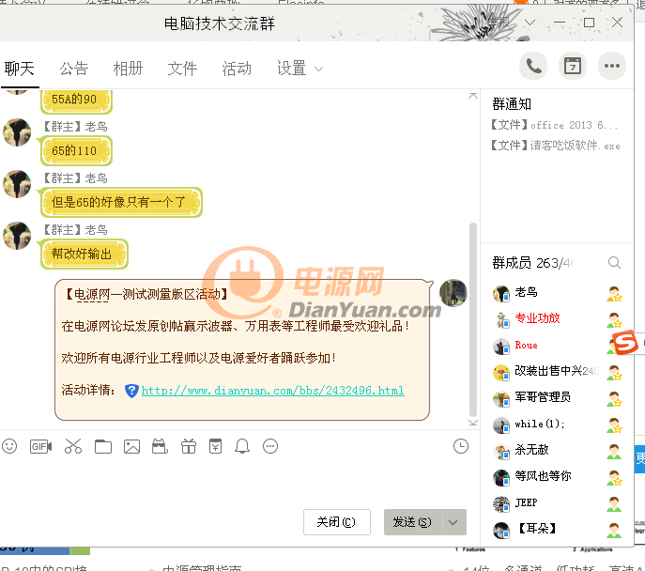Click the 但是65的好像只有一个了 message
This screenshot has width=645, height=571.
[121, 203]
